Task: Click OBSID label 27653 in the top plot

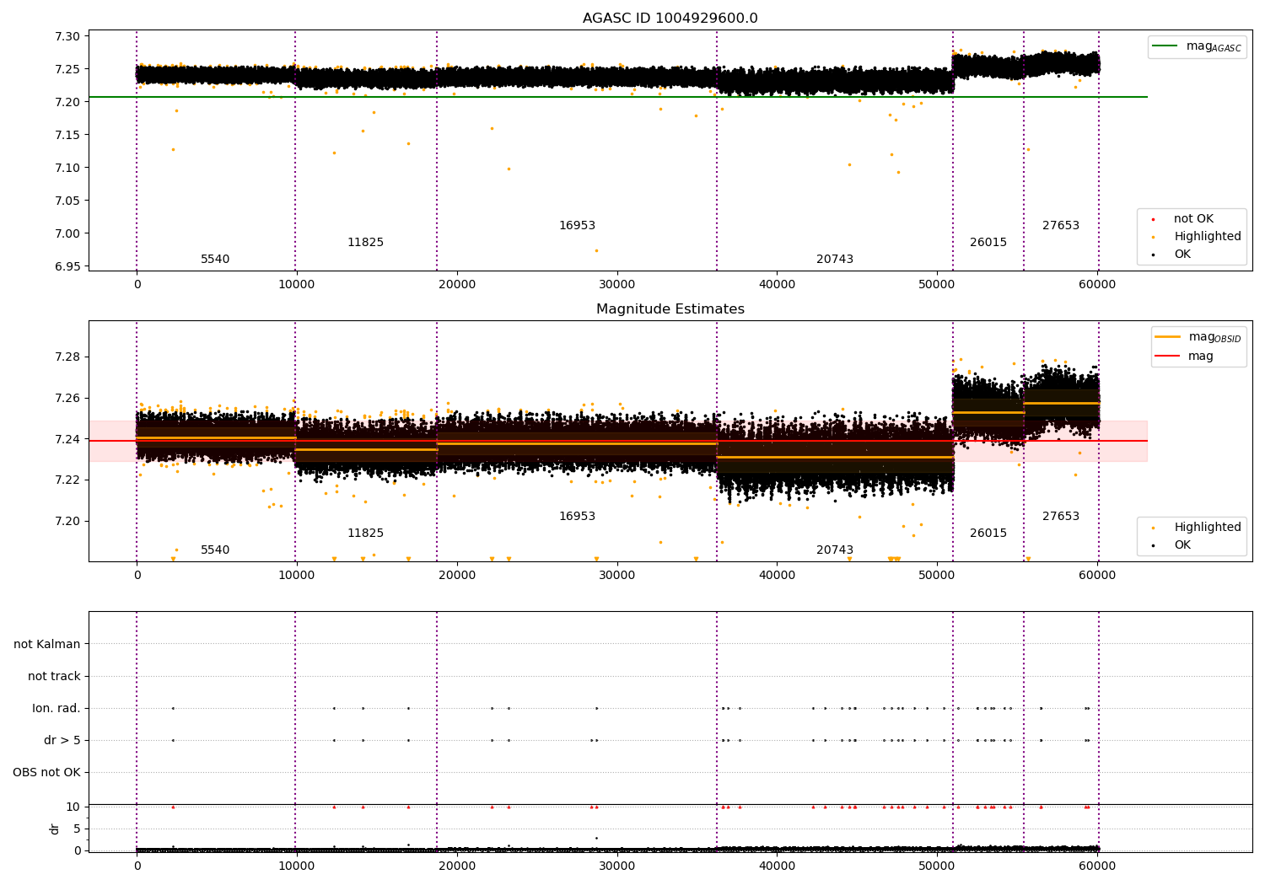Action: 1061,226
